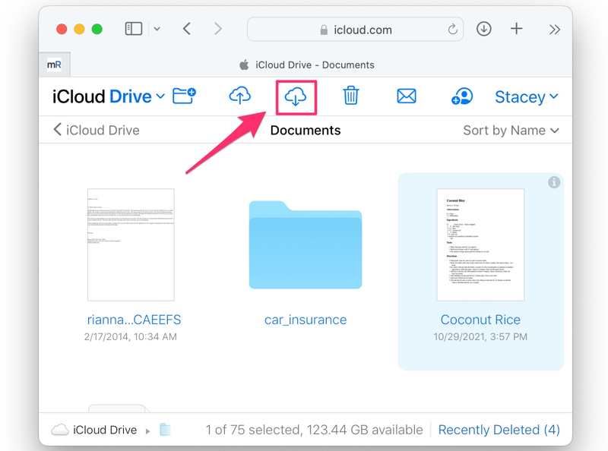
Task: Upload a file with cloud upload icon
Action: (x=240, y=96)
